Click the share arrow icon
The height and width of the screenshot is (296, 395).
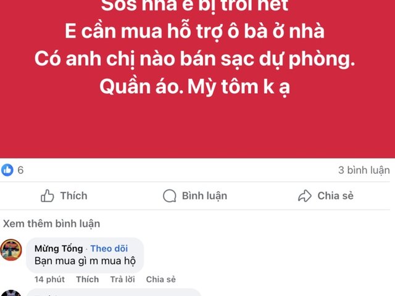click(305, 196)
